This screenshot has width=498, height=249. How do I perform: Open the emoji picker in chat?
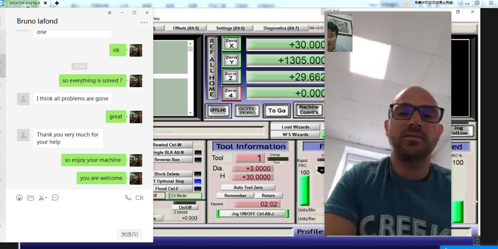[19, 198]
